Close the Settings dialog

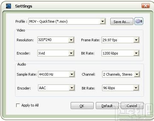click(x=146, y=6)
